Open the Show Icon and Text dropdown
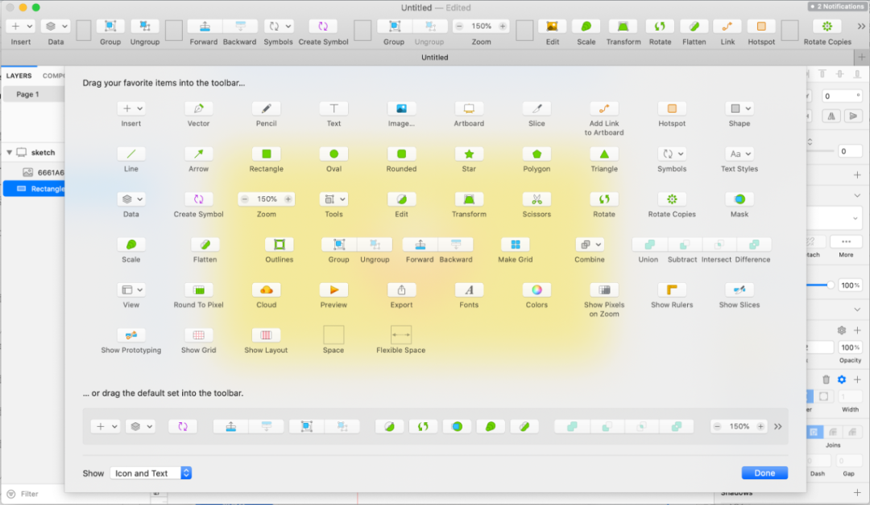870x505 pixels. click(151, 474)
